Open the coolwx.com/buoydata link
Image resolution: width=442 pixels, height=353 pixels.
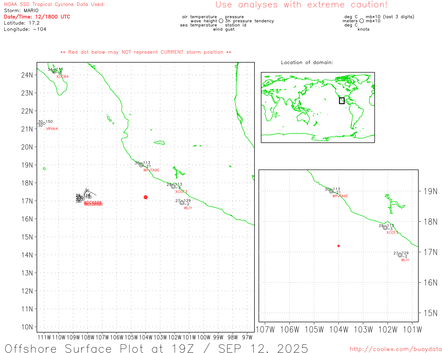pyautogui.click(x=396, y=349)
